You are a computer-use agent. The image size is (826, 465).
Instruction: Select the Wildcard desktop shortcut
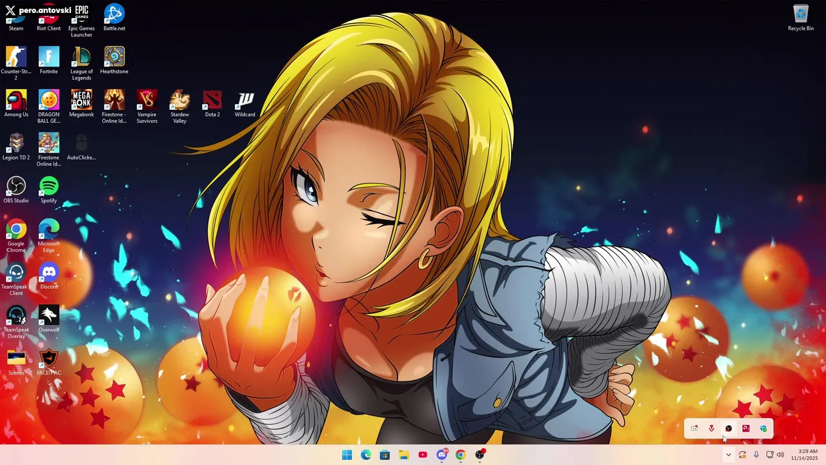click(x=245, y=103)
